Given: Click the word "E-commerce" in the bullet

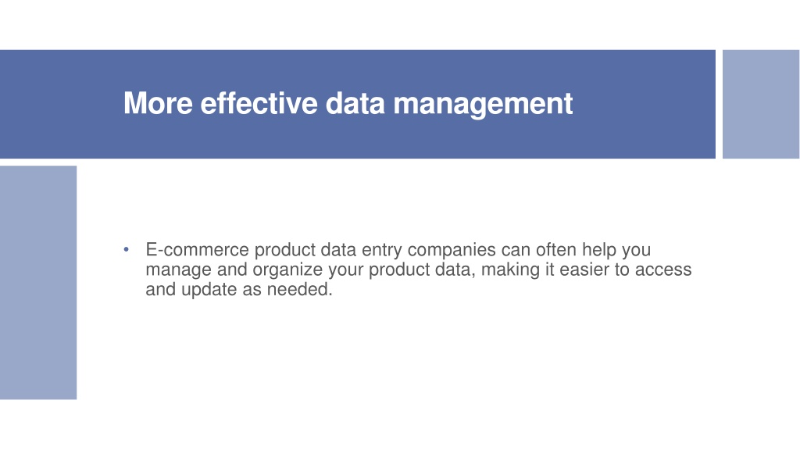Looking at the screenshot, I should [x=198, y=249].
